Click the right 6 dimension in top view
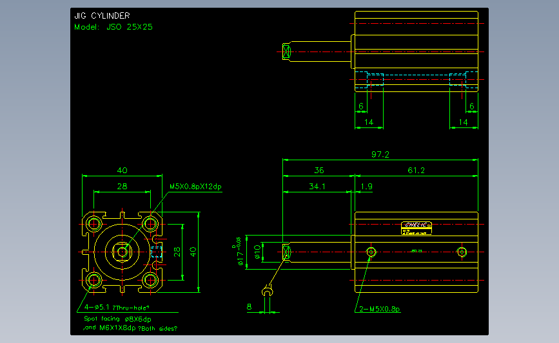This screenshot has width=559, height=343. 472,106
